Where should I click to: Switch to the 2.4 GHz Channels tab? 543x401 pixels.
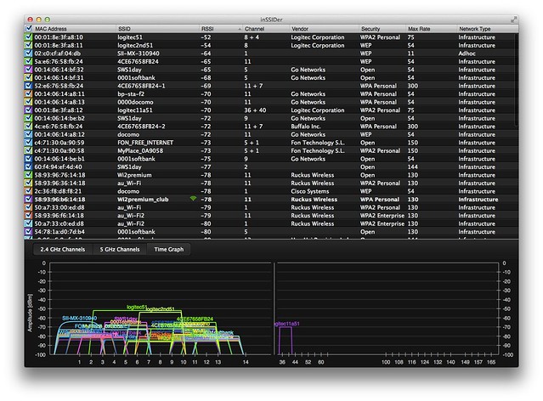pyautogui.click(x=63, y=249)
